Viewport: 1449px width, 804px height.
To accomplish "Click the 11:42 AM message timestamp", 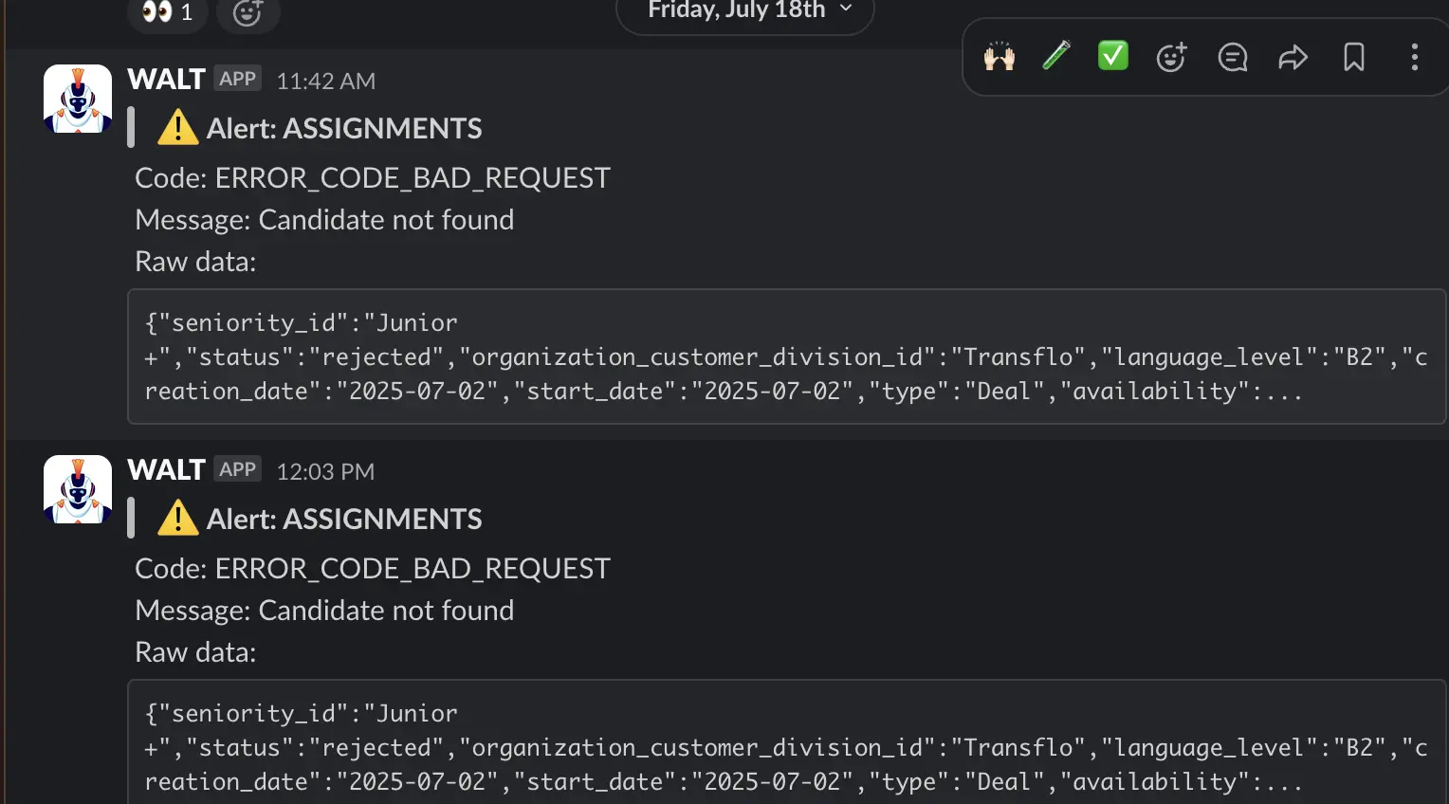I will tap(325, 82).
